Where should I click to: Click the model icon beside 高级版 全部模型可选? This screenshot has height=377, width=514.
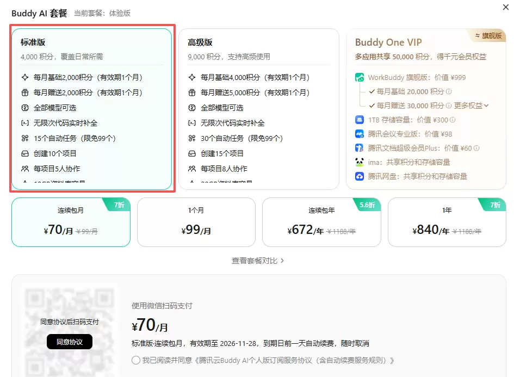192,108
